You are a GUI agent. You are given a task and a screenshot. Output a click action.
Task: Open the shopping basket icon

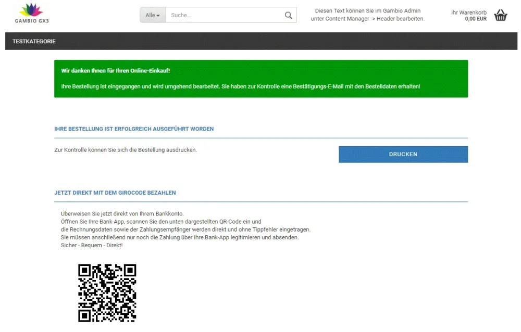click(x=500, y=15)
